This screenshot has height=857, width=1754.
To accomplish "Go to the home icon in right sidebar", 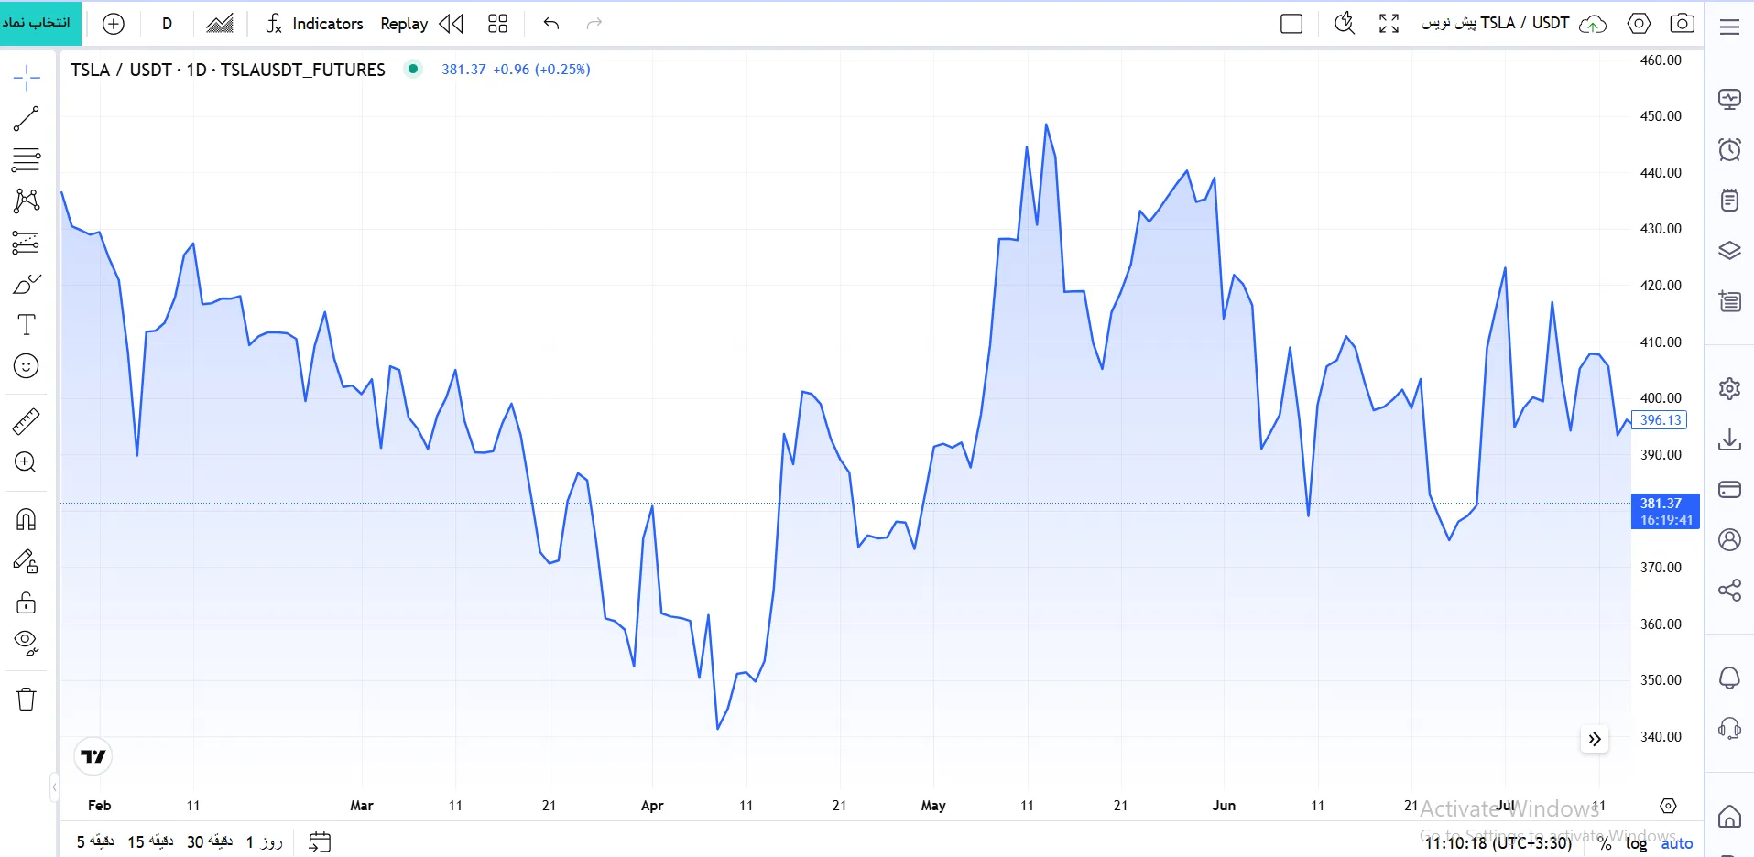I will 1730,817.
